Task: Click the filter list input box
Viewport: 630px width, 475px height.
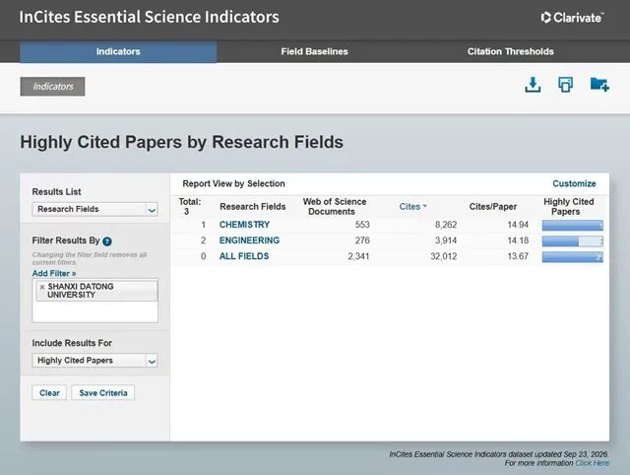Action: 94,301
